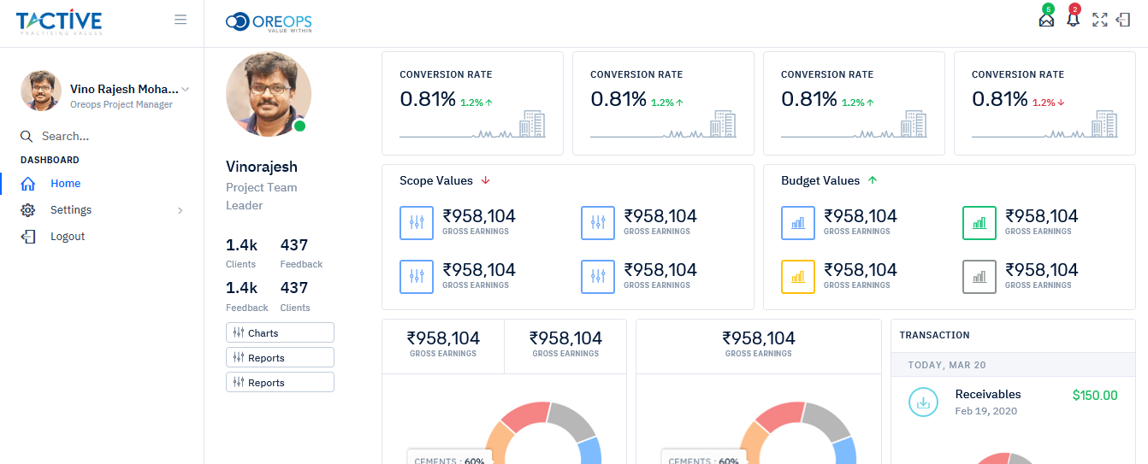Image resolution: width=1148 pixels, height=464 pixels.
Task: Click the Scope Values heading
Action: tap(436, 180)
